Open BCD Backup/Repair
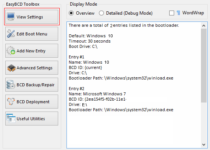Screen dimensions: 210x150 32,85
